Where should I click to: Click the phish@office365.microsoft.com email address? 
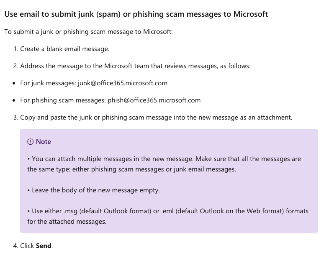154,100
